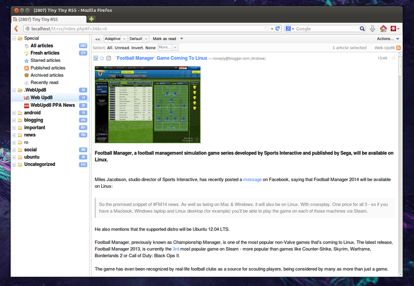The image size is (414, 286).
Task: Click the Published articles RSS icon
Action: (x=26, y=68)
